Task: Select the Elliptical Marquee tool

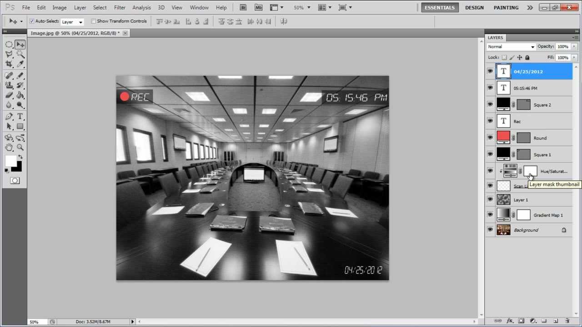Action: (x=9, y=45)
